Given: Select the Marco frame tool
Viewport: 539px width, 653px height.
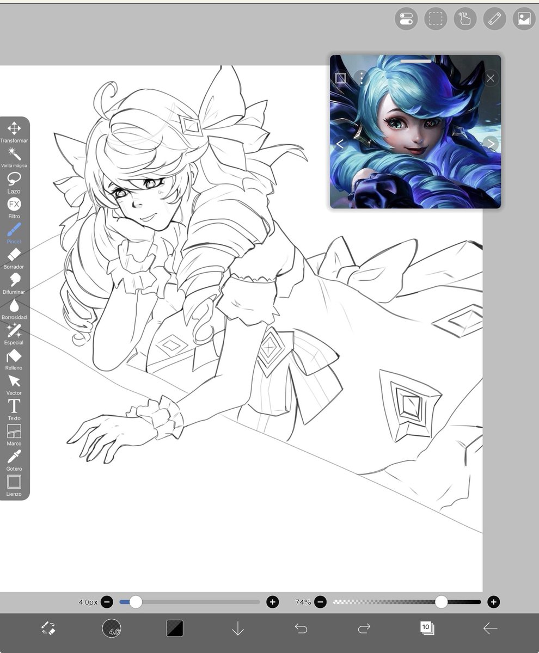Looking at the screenshot, I should coord(14,435).
